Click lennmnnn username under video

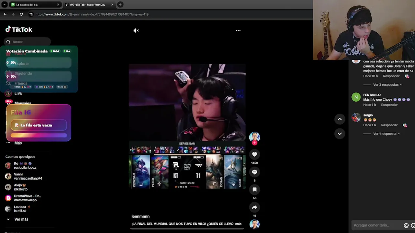click(x=140, y=216)
